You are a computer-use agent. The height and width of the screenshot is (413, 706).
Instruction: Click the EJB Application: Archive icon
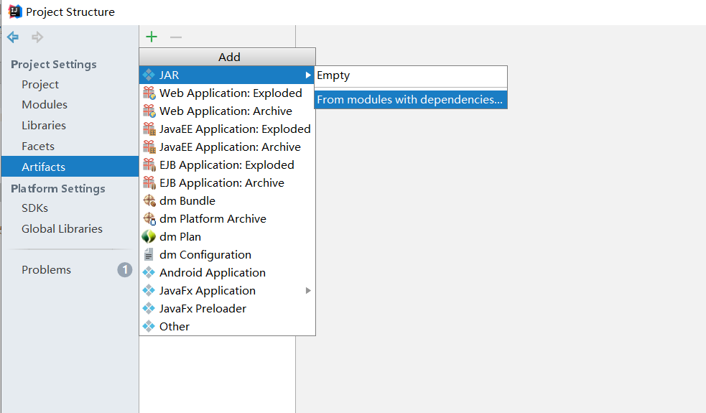click(149, 183)
